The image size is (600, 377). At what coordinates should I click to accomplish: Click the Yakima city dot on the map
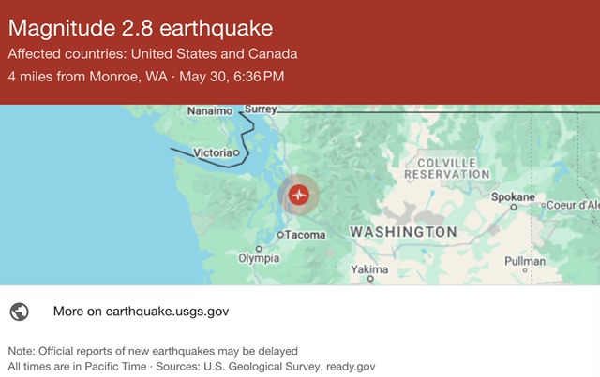click(x=370, y=278)
